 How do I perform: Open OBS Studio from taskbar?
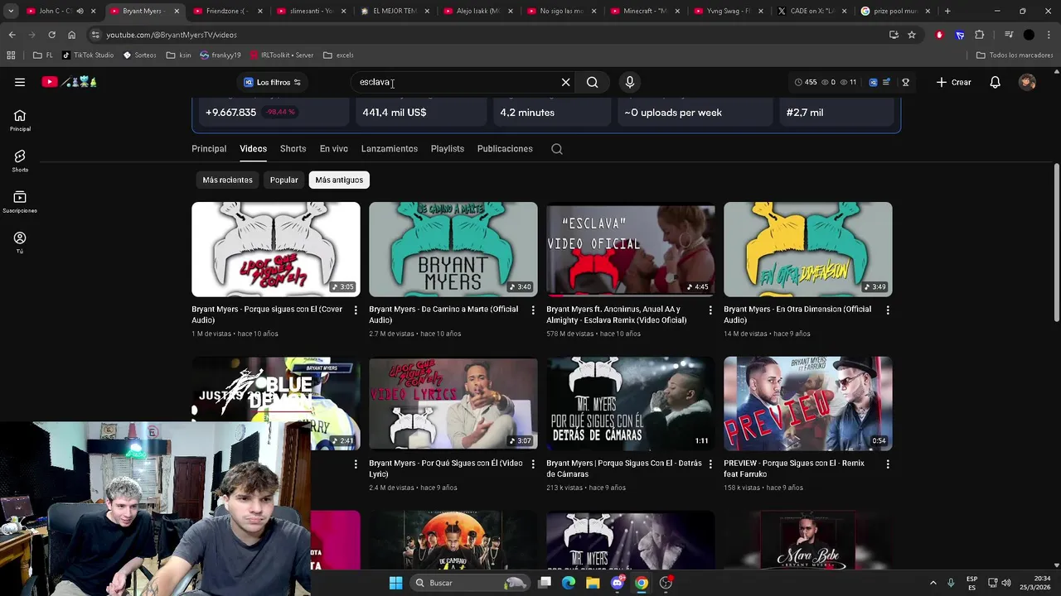(x=666, y=583)
